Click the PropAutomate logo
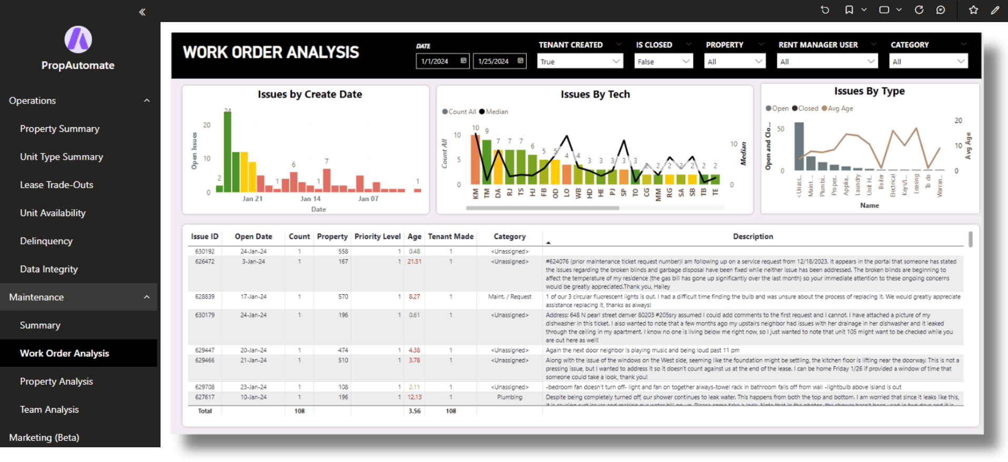 (78, 39)
